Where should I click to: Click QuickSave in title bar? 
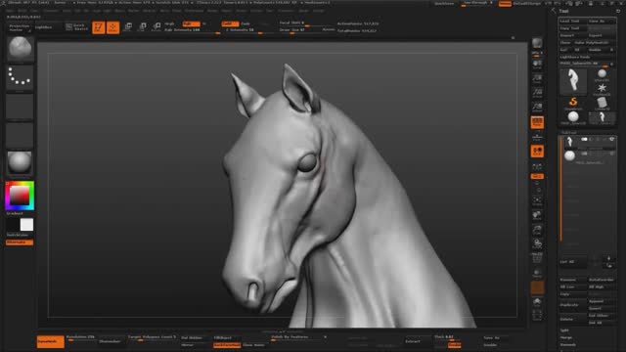pos(444,3)
